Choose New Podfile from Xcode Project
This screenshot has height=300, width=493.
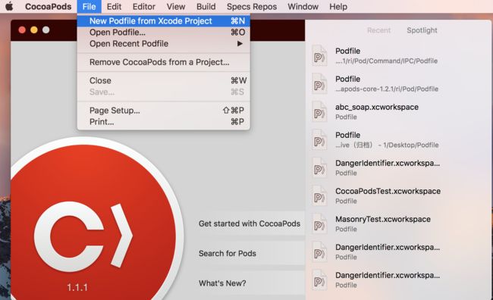164,21
